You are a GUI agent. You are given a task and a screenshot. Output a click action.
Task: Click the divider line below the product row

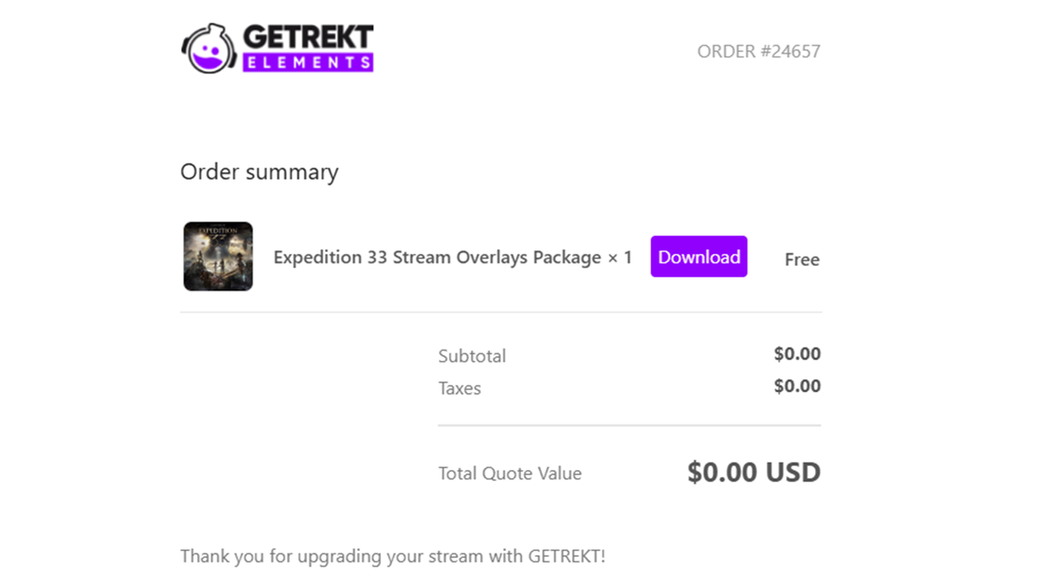[x=500, y=312]
